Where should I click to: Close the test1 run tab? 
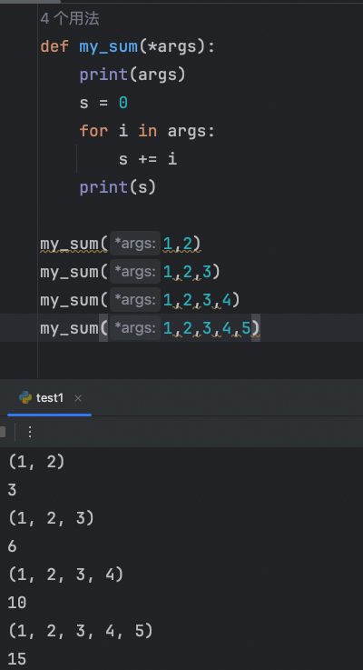tap(78, 398)
